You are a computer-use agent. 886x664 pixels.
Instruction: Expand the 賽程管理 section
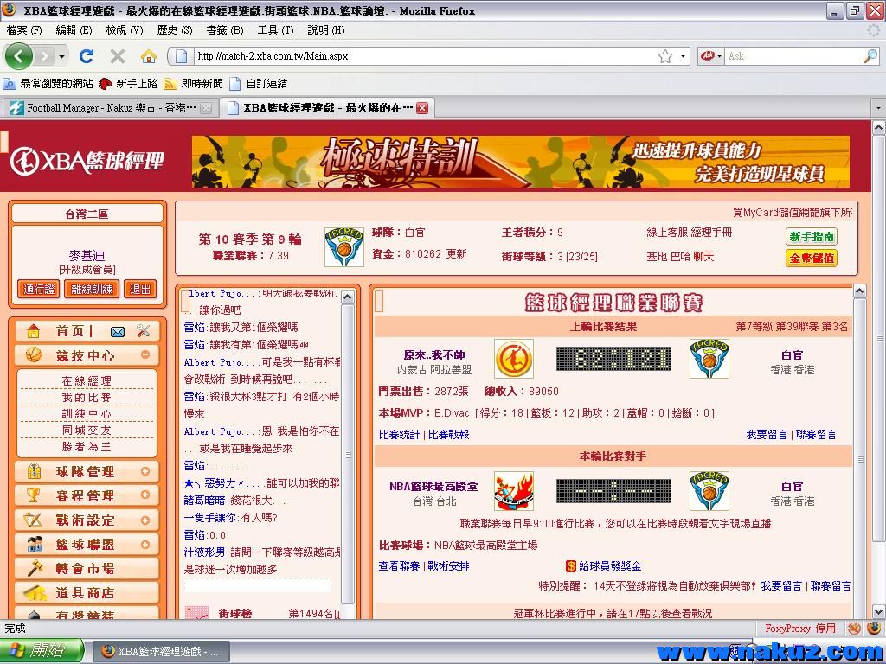(145, 495)
